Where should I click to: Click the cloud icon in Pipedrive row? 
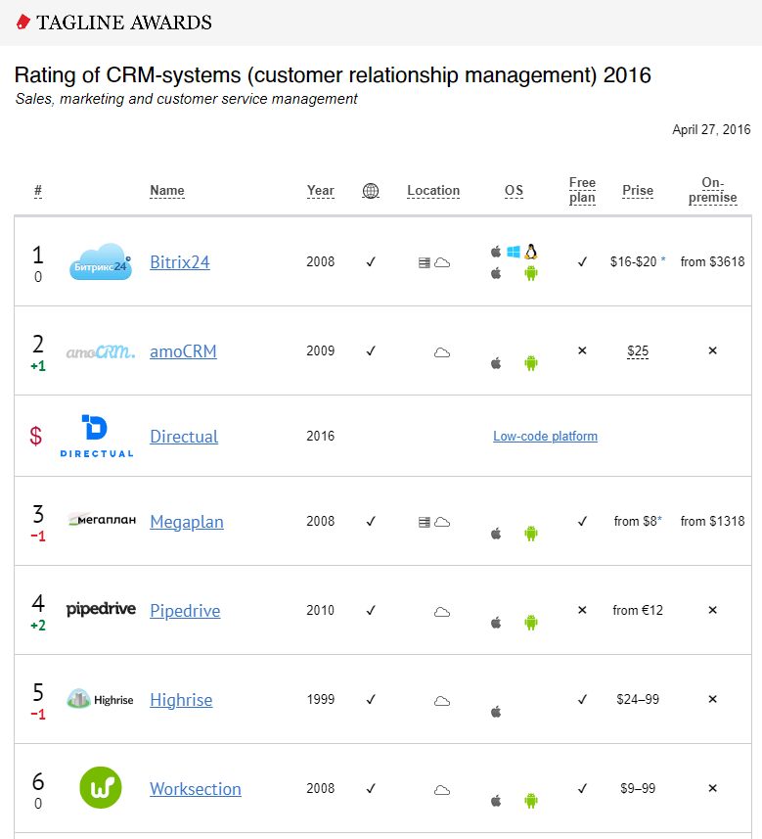pyautogui.click(x=442, y=612)
